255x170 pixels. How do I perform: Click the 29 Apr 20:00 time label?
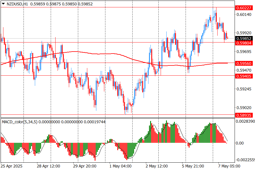[x=84, y=166]
